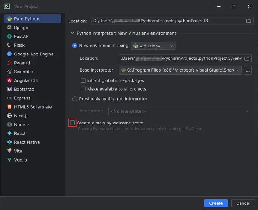Click the Create button
Screen dimensions: 258x210
(x=216, y=203)
